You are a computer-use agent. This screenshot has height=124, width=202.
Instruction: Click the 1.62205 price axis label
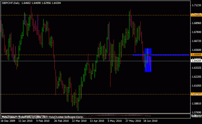coord(197,77)
